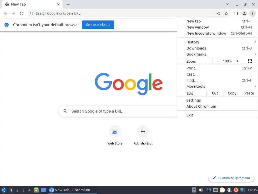Click the removable media eject tray icon
This screenshot has width=258, height=194.
coord(194,190)
